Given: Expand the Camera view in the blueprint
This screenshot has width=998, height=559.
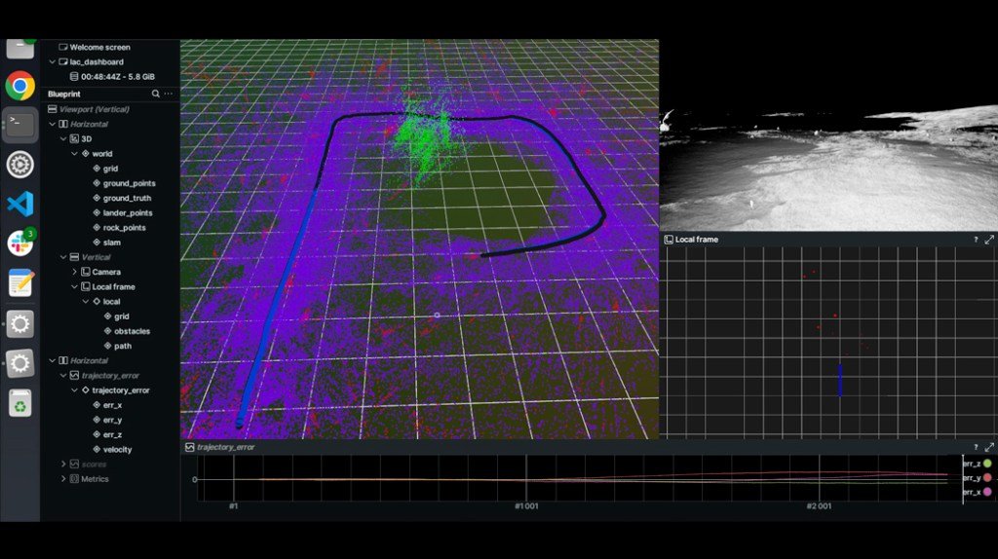Looking at the screenshot, I should pos(74,272).
